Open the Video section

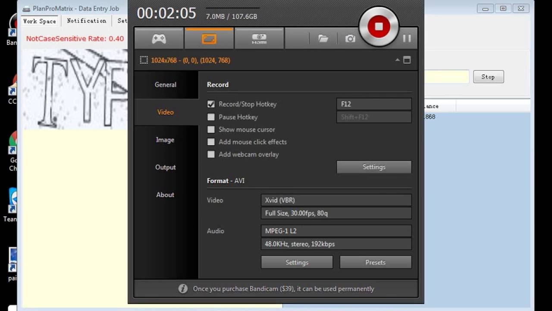(x=166, y=112)
